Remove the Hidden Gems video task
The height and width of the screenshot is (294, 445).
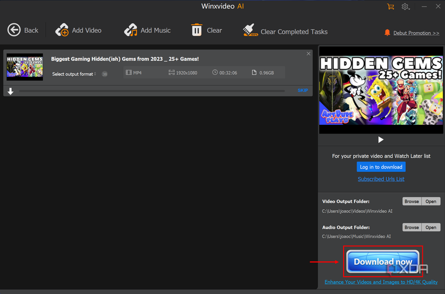(x=309, y=54)
